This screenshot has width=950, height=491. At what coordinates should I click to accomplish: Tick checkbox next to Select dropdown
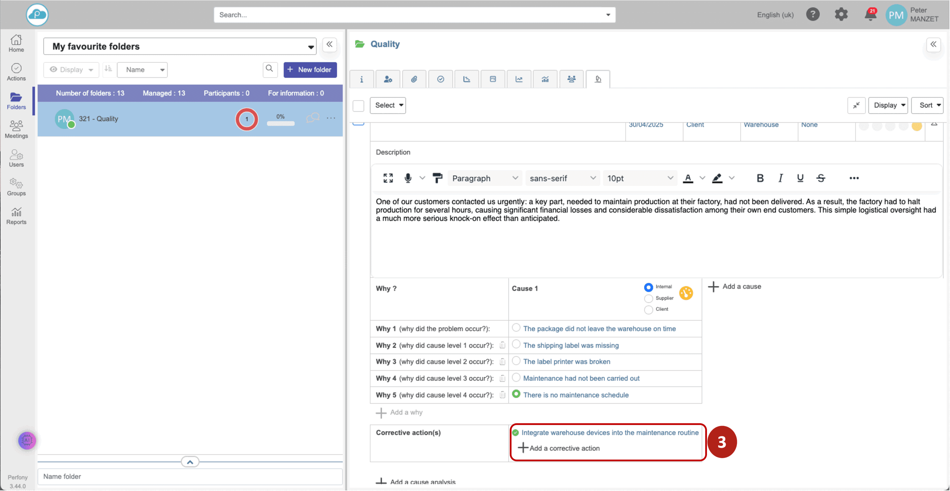tap(358, 106)
